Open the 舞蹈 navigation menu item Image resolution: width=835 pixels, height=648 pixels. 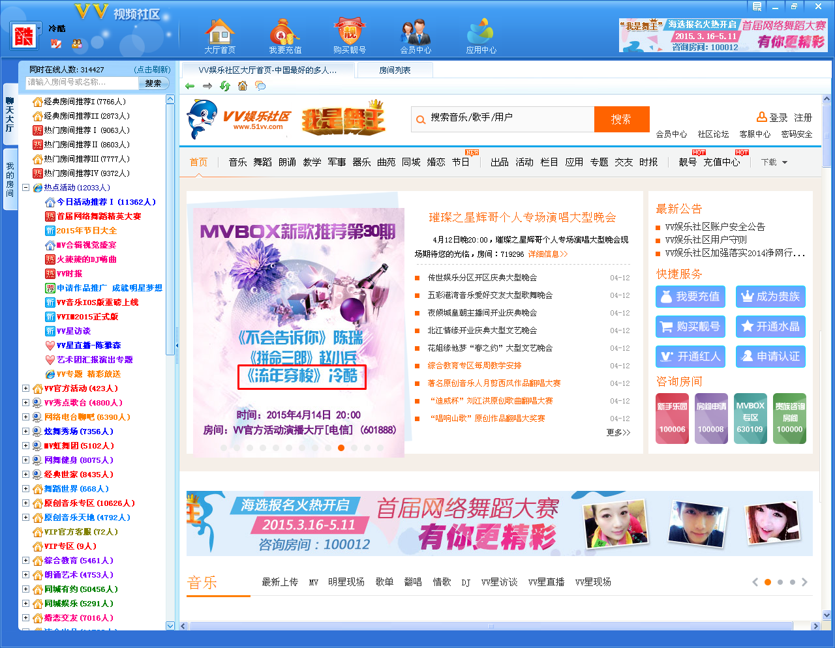point(262,162)
